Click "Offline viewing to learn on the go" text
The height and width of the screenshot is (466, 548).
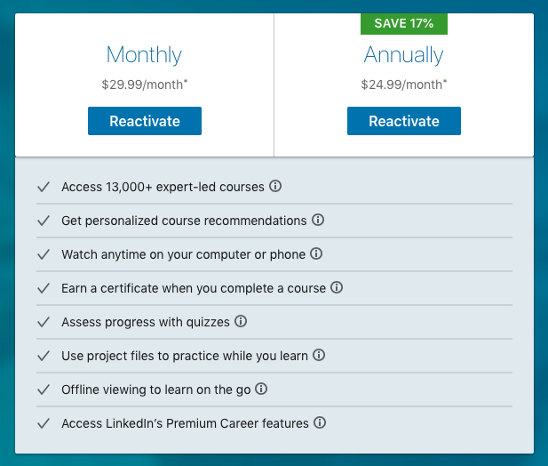(156, 390)
